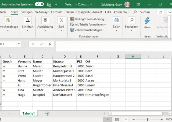This screenshot has width=172, height=122.
Task: Open the file name dropdown arrow
Action: [x=91, y=5]
